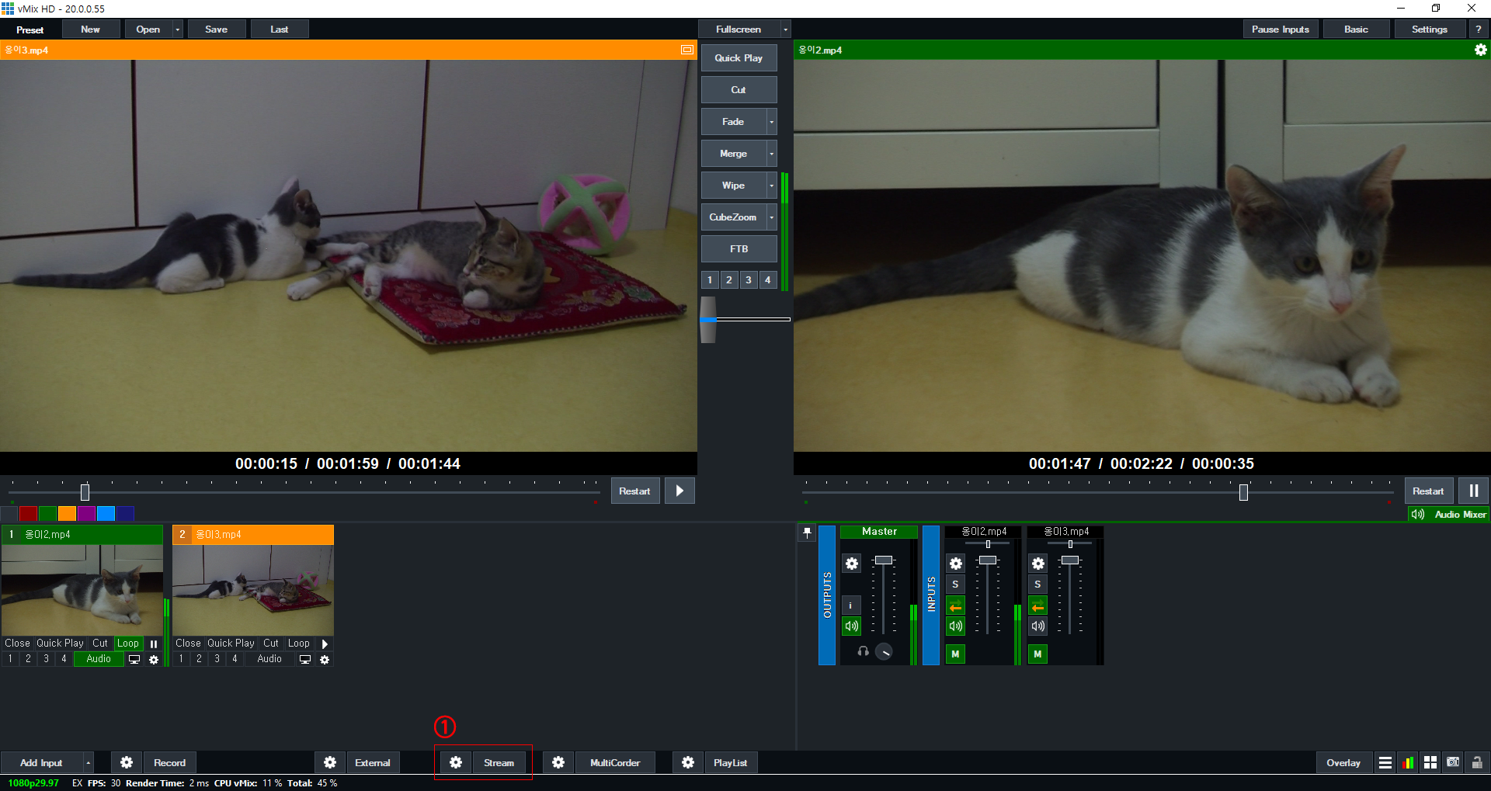The width and height of the screenshot is (1491, 791).
Task: Open Master audio settings gear
Action: point(852,564)
